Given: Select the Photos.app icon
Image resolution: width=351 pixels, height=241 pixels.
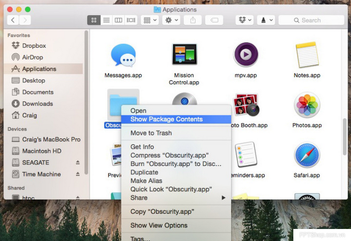Looking at the screenshot, I should [307, 105].
